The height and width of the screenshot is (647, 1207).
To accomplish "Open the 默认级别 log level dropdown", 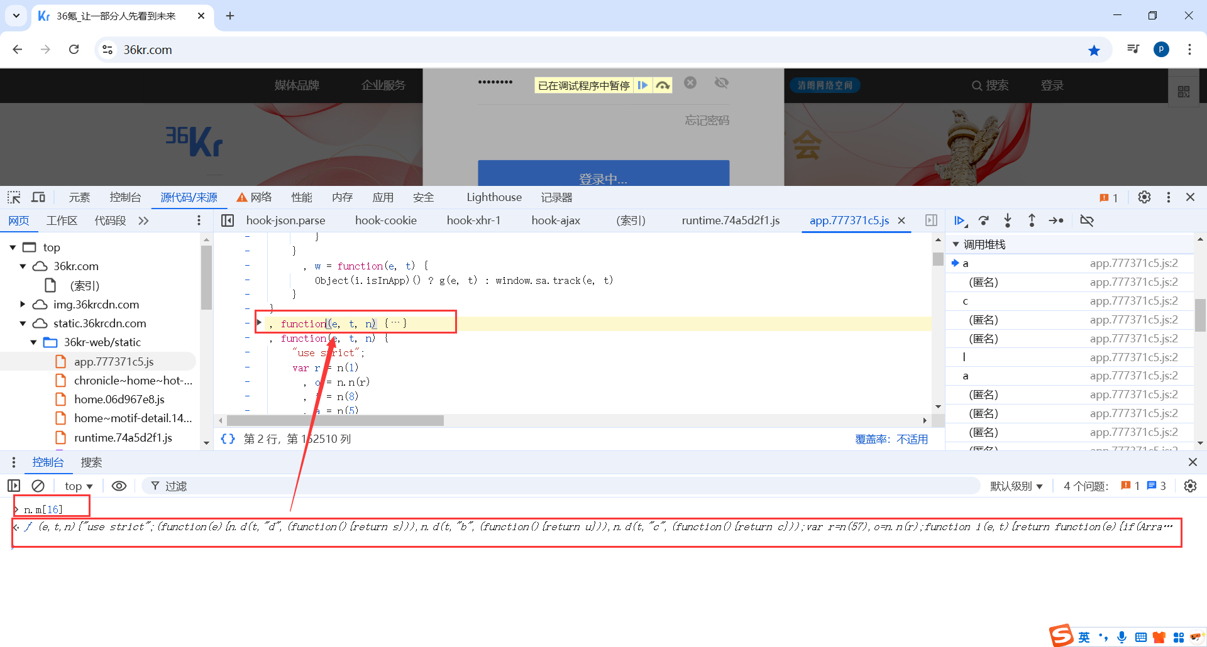I will [1016, 486].
